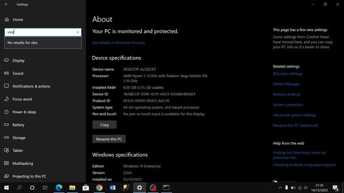
Task: Click the Display monitor icon in sidebar
Action: click(6, 60)
